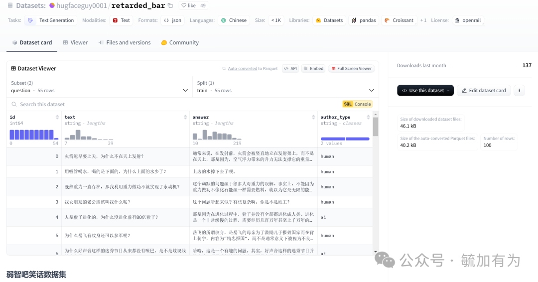Open the Files and versions tab
The height and width of the screenshot is (282, 538).
coord(125,42)
